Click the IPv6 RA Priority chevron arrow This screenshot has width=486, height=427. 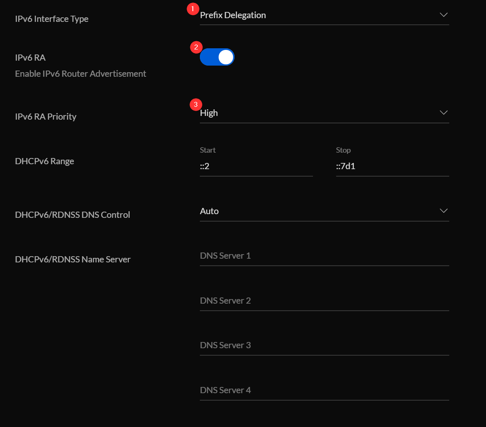[x=443, y=113]
